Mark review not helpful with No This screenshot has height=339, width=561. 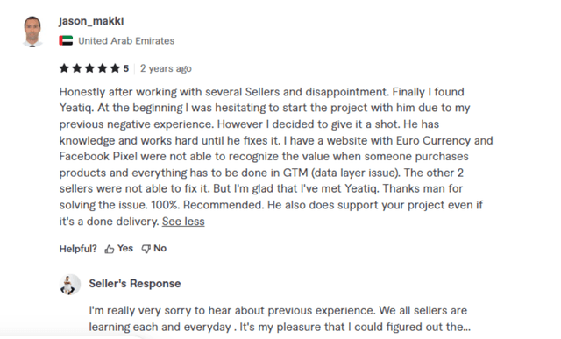coord(160,248)
